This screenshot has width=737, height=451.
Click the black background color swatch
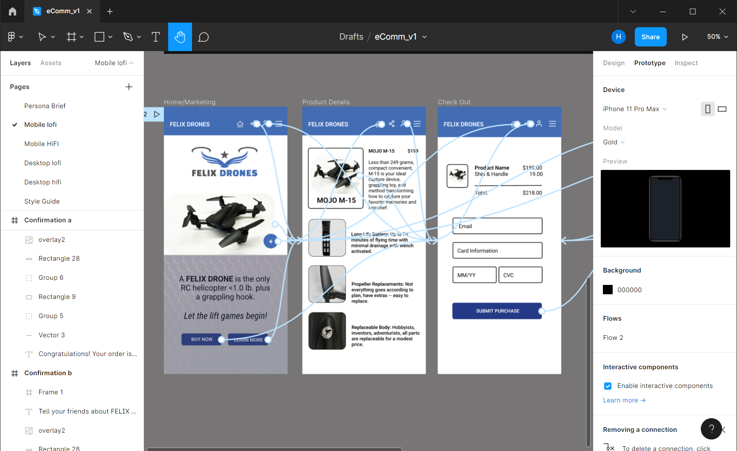click(608, 290)
